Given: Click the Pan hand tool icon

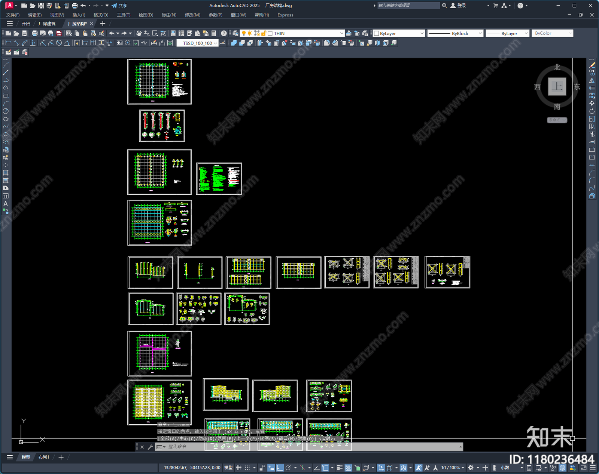Looking at the screenshot, I should coord(139,33).
